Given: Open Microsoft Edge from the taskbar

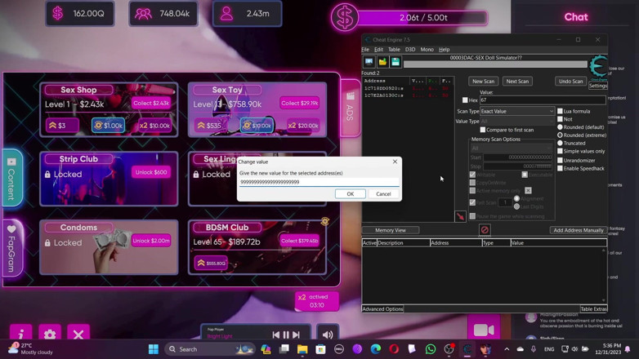Looking at the screenshot, I should [x=376, y=349].
